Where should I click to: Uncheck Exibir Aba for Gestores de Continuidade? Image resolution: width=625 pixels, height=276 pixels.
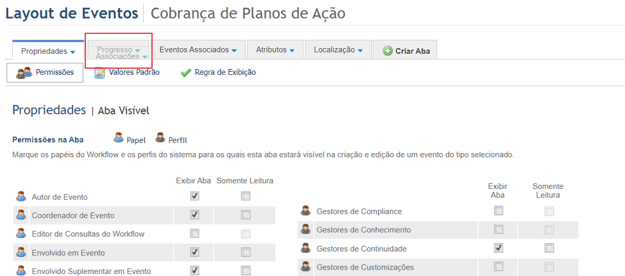(x=498, y=248)
